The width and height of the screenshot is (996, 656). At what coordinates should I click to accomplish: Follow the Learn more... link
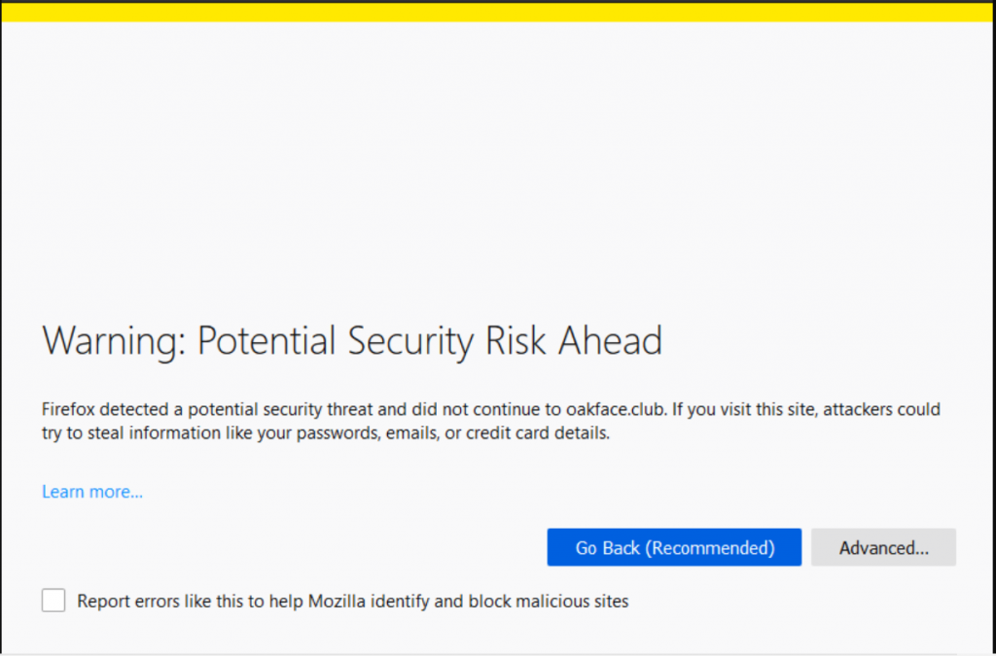coord(92,492)
